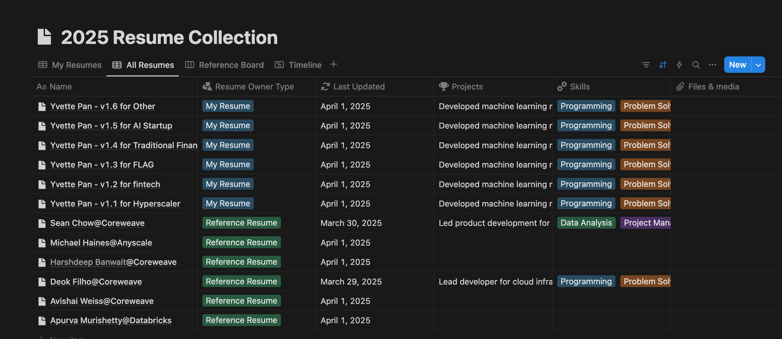Viewport: 782px width, 339px height.
Task: Click the blue New button
Action: pos(738,65)
